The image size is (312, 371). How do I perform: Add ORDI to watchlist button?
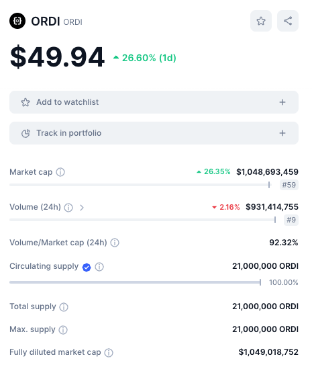click(154, 102)
